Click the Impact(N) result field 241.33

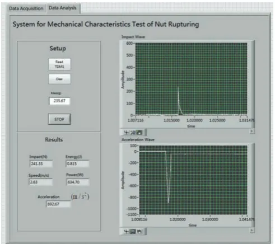point(41,164)
